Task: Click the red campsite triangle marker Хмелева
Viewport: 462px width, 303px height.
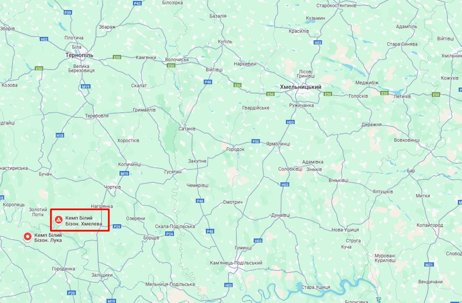Action: (59, 220)
